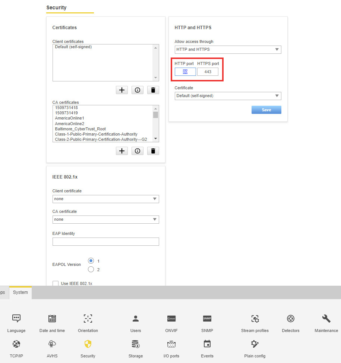Select EAPOL Version 1 radio button
The width and height of the screenshot is (341, 363).
(x=91, y=261)
